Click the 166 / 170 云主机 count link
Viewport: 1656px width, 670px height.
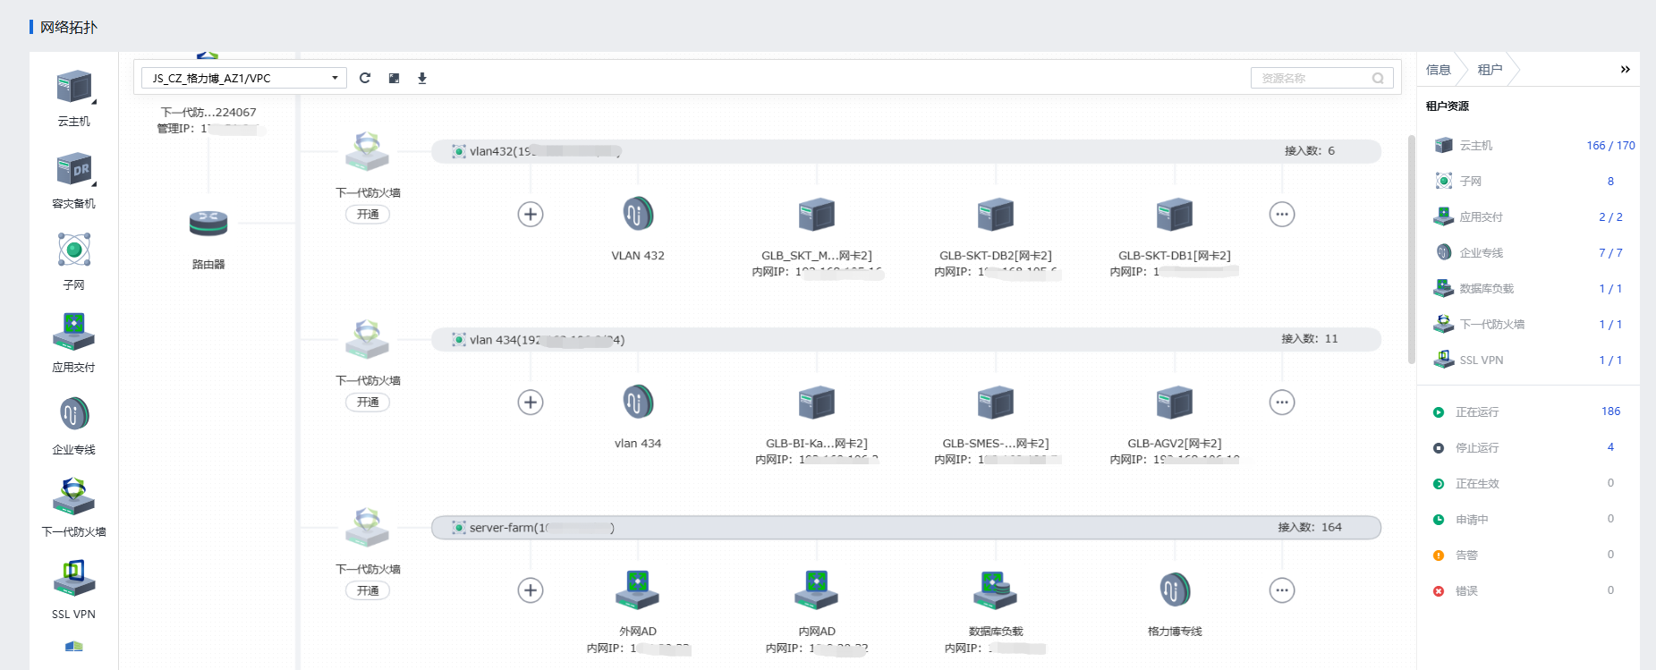(x=1609, y=146)
